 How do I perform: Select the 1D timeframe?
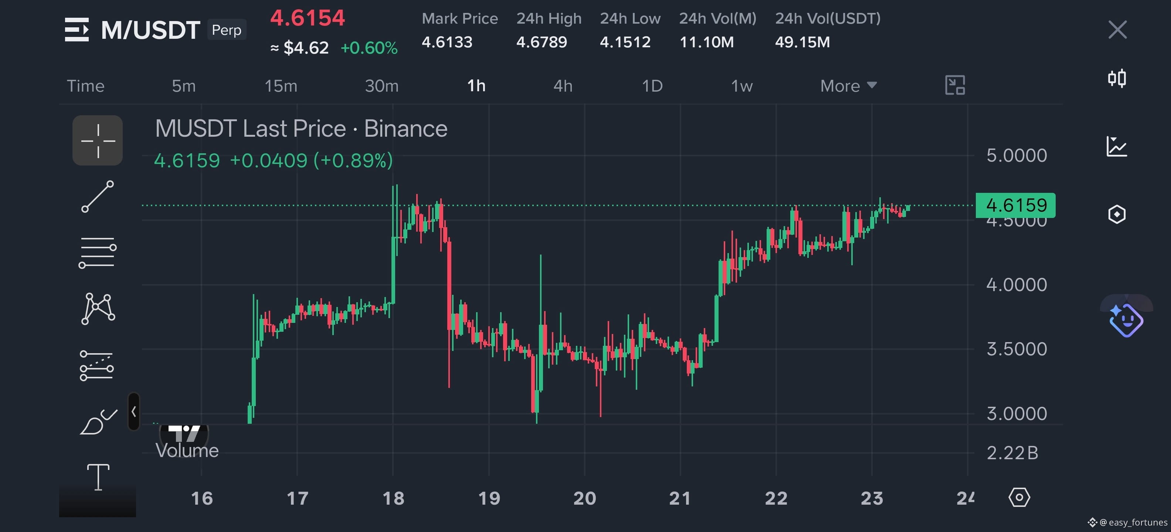coord(652,86)
